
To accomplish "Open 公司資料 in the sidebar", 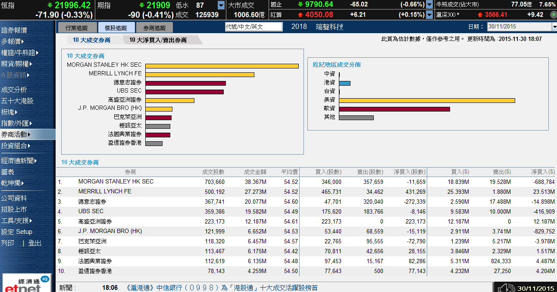I will pos(14,198).
